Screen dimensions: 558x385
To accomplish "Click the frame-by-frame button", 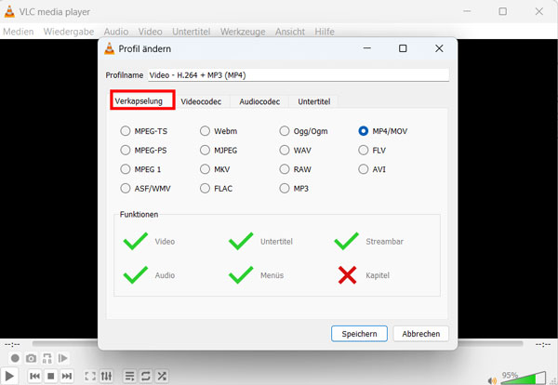I will pyautogui.click(x=63, y=358).
